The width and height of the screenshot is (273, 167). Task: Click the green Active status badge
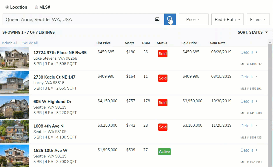click(164, 151)
